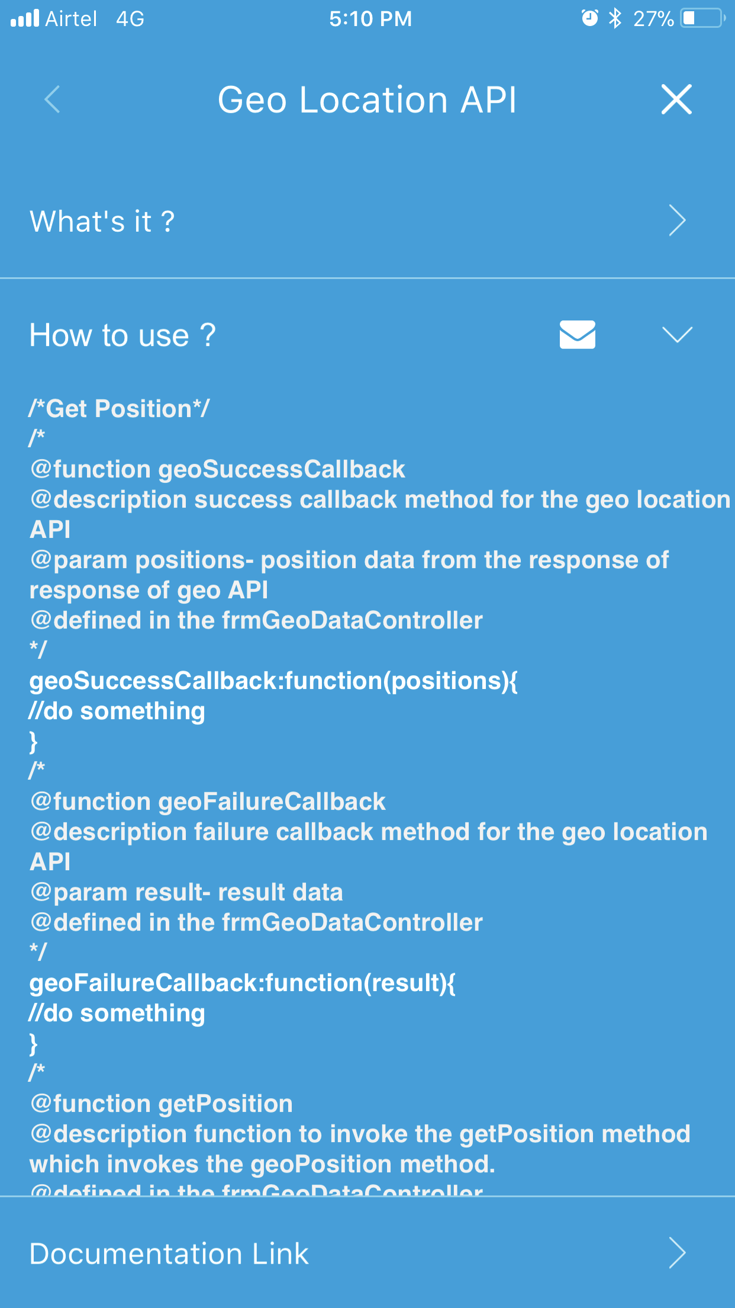Image resolution: width=735 pixels, height=1308 pixels.
Task: Select the What's it ? row label
Action: pos(102,222)
